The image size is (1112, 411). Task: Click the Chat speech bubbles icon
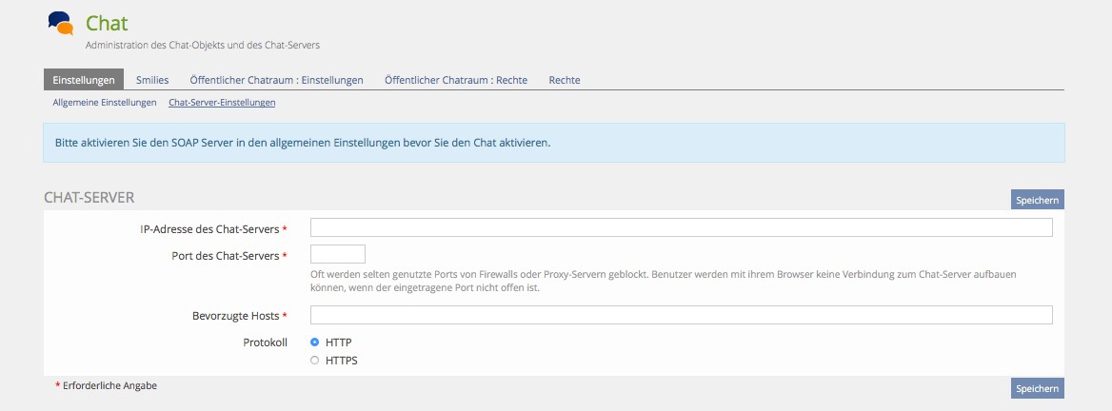point(60,23)
